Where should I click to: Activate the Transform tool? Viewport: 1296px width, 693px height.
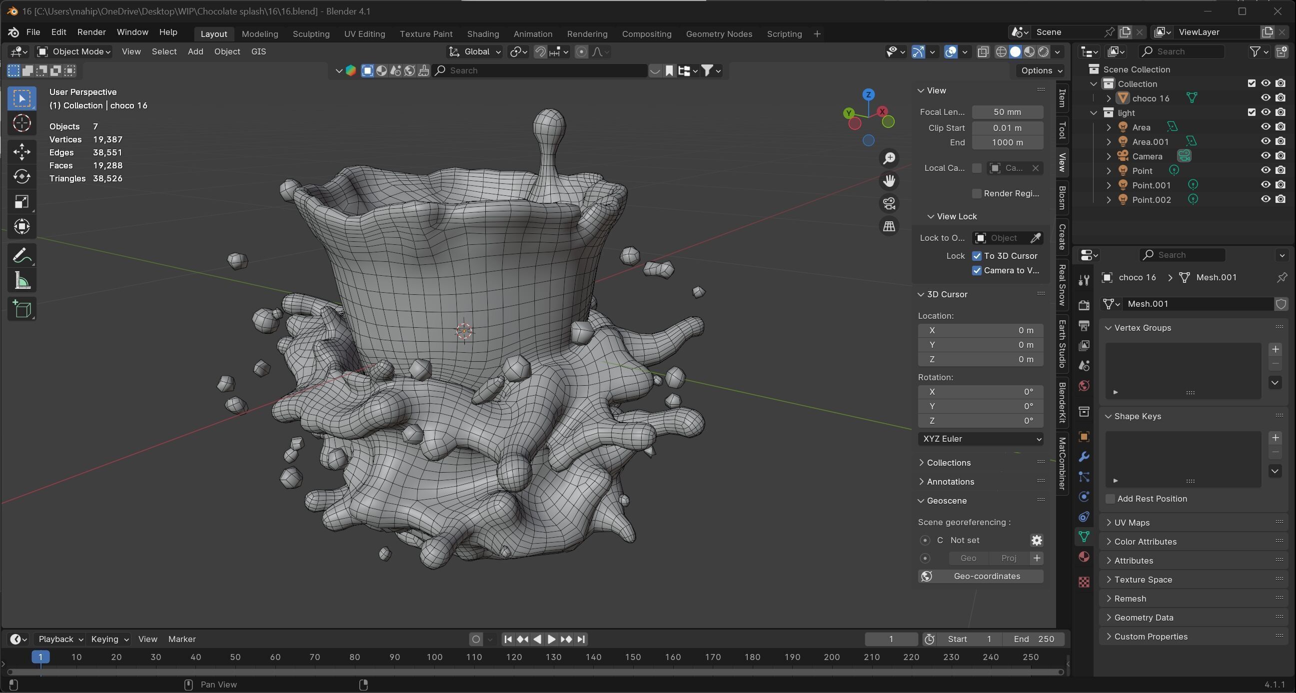point(21,227)
